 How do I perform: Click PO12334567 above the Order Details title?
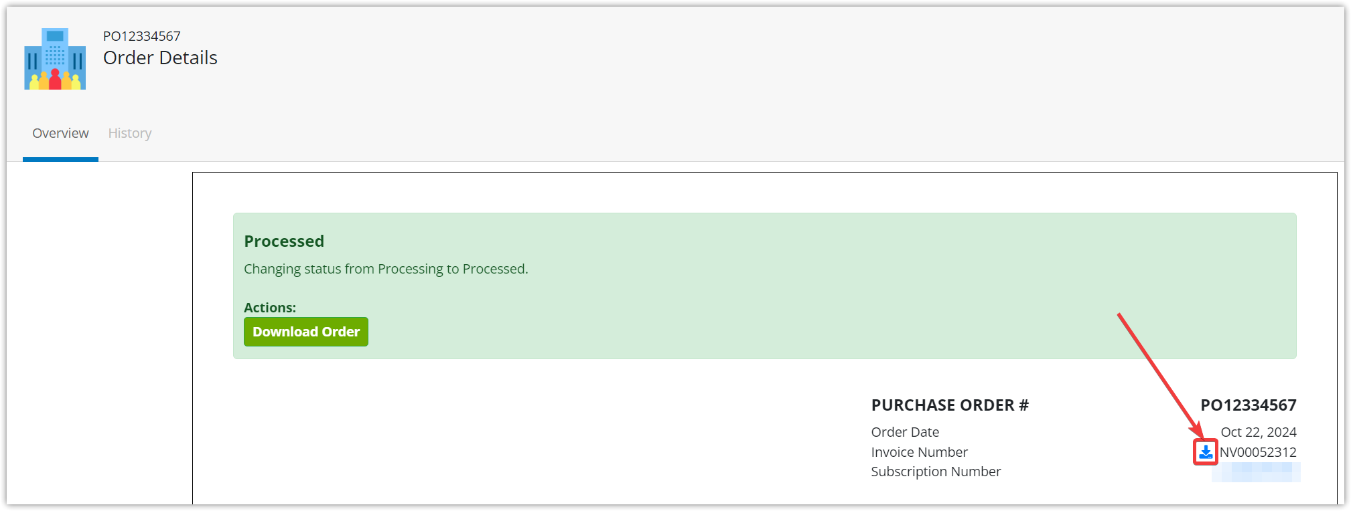pos(141,36)
